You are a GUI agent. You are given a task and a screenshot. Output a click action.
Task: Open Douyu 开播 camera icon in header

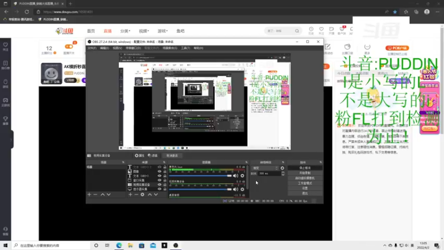(x=331, y=31)
